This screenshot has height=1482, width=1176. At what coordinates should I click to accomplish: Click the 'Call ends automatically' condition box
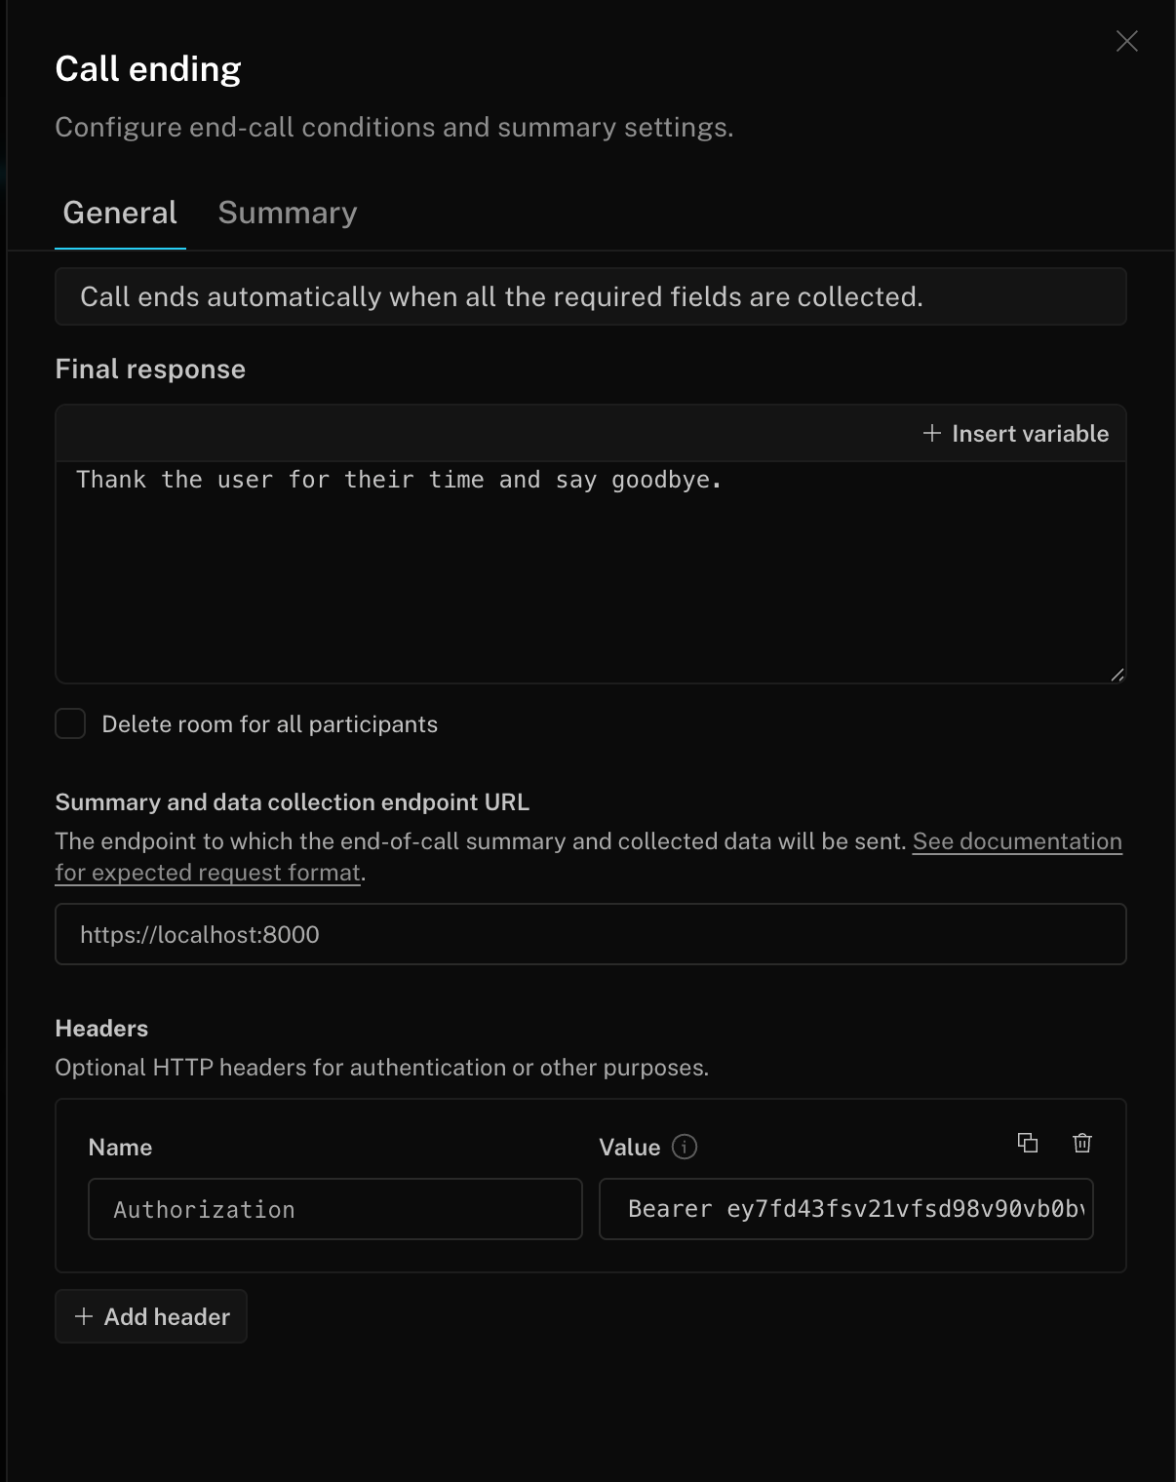590,296
